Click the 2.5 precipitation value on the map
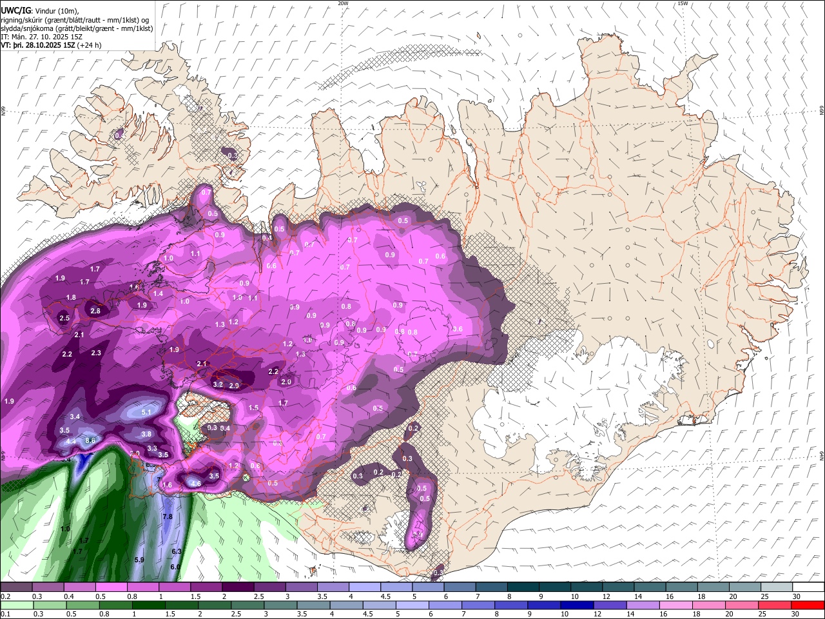Image resolution: width=825 pixels, height=619 pixels. [64, 318]
